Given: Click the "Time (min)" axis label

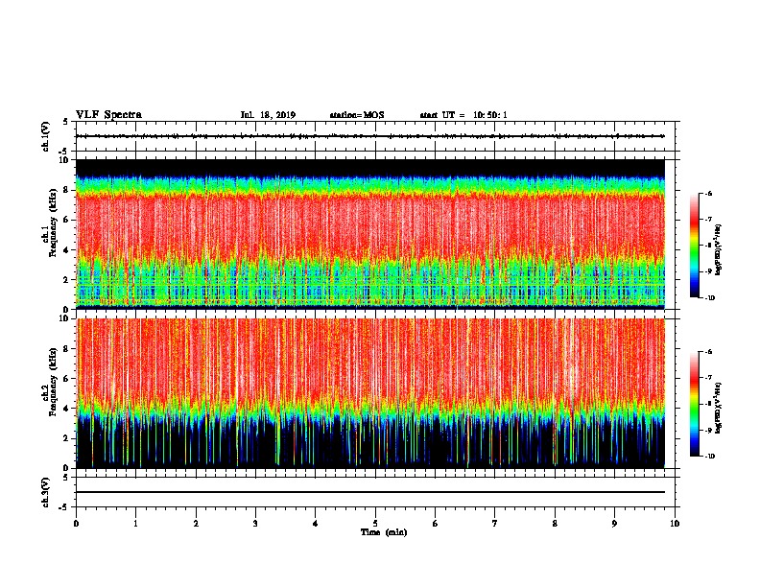Looking at the screenshot, I should [384, 532].
